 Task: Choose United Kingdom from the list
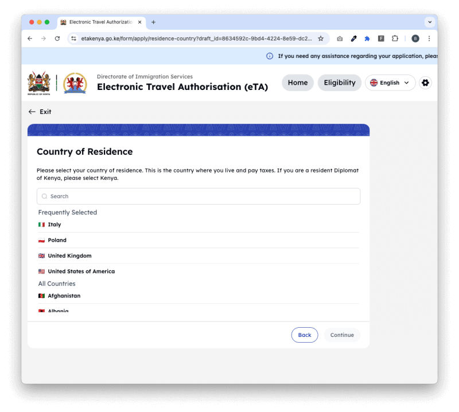click(199, 256)
